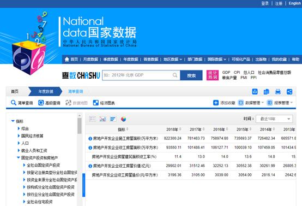Click the download icon above the toolbar
Screen dimensions: 302x206
pos(255,91)
